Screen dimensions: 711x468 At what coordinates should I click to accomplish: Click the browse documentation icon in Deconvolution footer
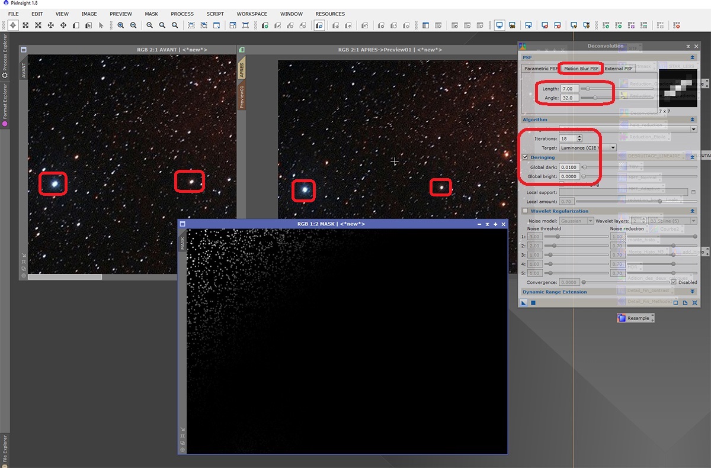[x=685, y=303]
